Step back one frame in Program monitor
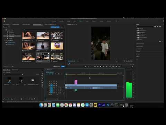The height and width of the screenshot is (125, 166). (98, 67)
